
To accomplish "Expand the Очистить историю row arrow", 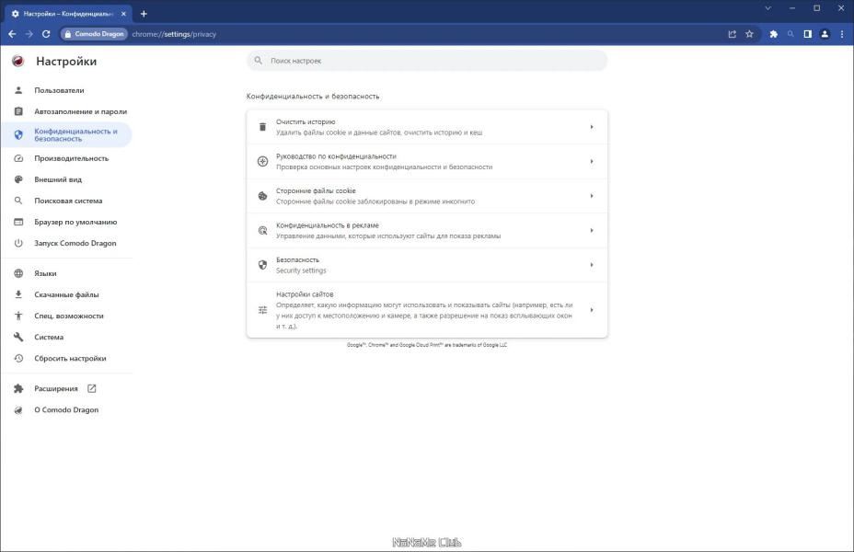I will tap(592, 127).
